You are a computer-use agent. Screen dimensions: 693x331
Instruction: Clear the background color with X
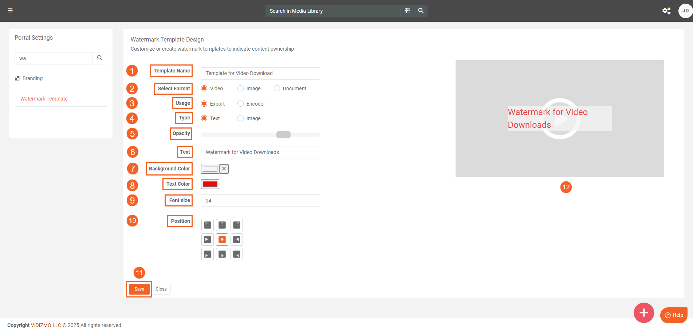[224, 169]
